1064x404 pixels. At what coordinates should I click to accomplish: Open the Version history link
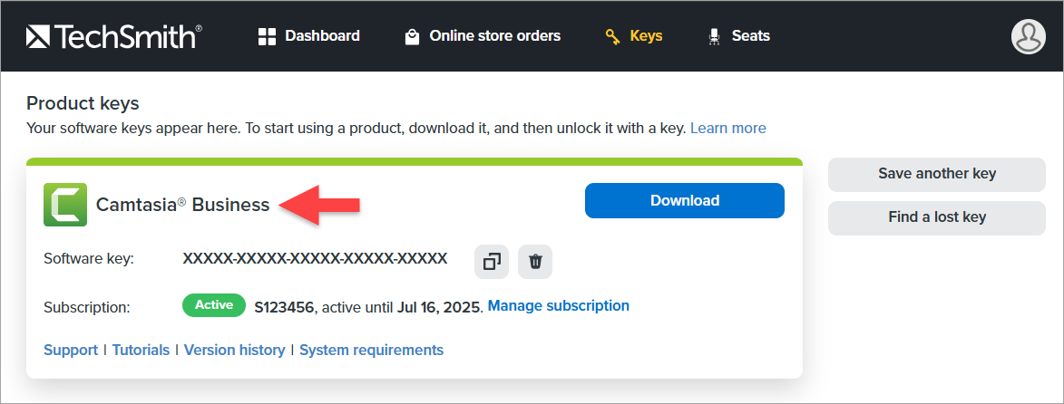click(x=234, y=350)
